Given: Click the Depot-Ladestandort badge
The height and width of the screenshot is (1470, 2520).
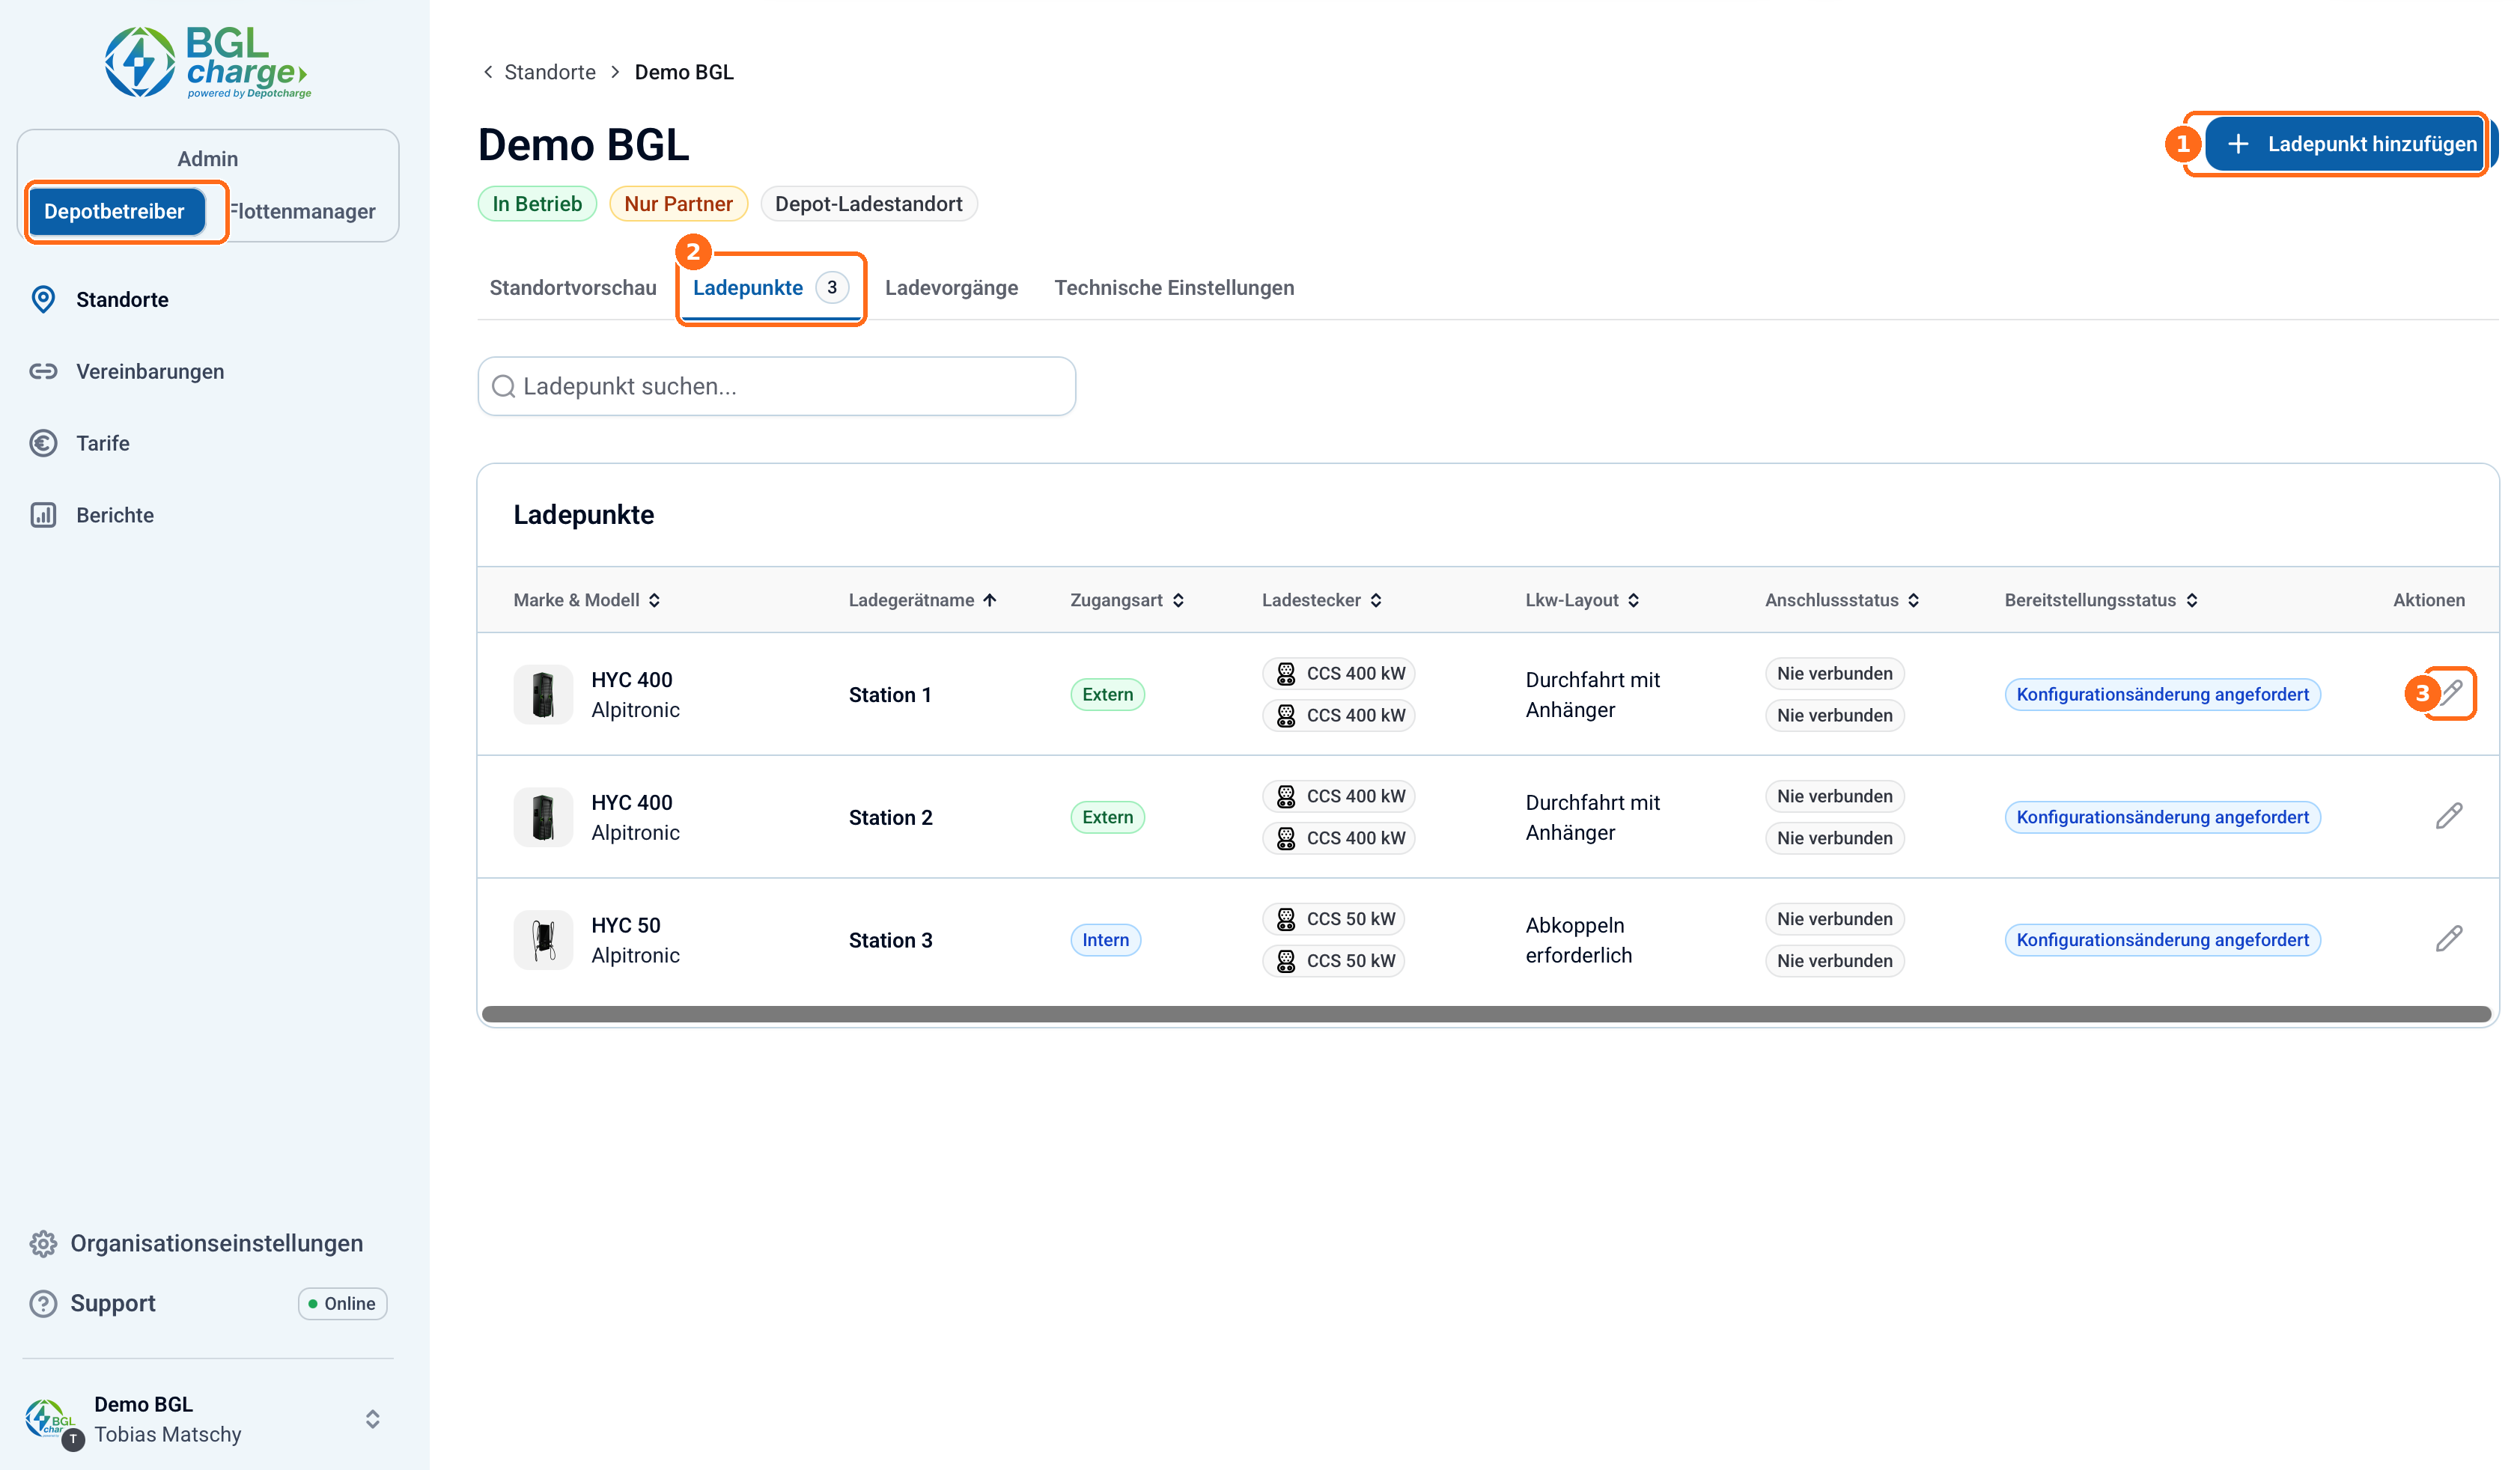Looking at the screenshot, I should tap(868, 204).
